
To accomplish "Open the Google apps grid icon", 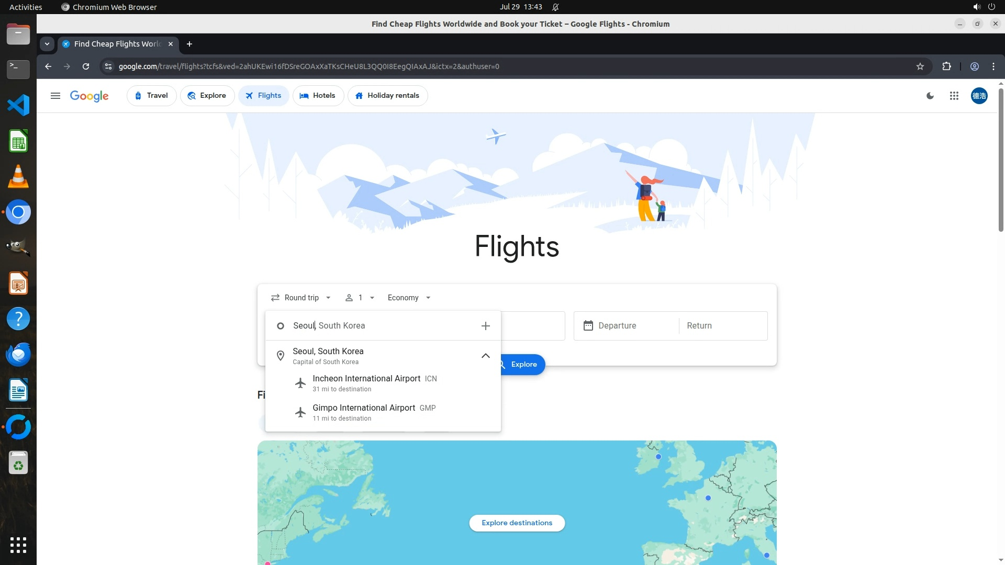I will 954,96.
